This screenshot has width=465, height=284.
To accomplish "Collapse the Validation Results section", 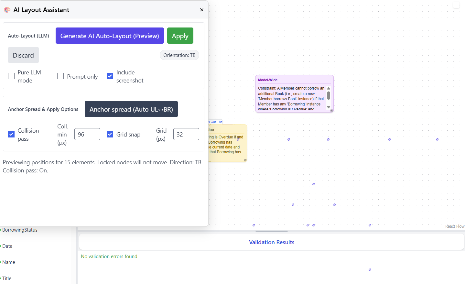I will click(271, 242).
